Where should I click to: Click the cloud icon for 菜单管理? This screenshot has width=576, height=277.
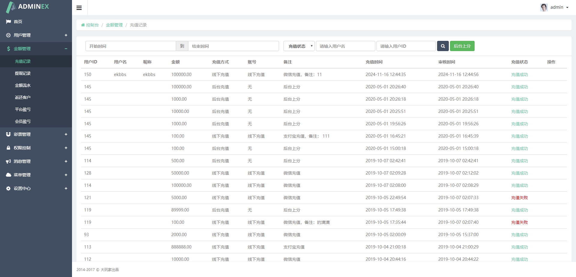point(8,175)
